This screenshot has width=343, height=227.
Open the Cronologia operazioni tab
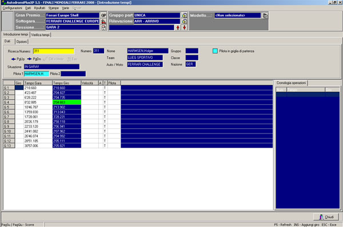tap(291, 83)
